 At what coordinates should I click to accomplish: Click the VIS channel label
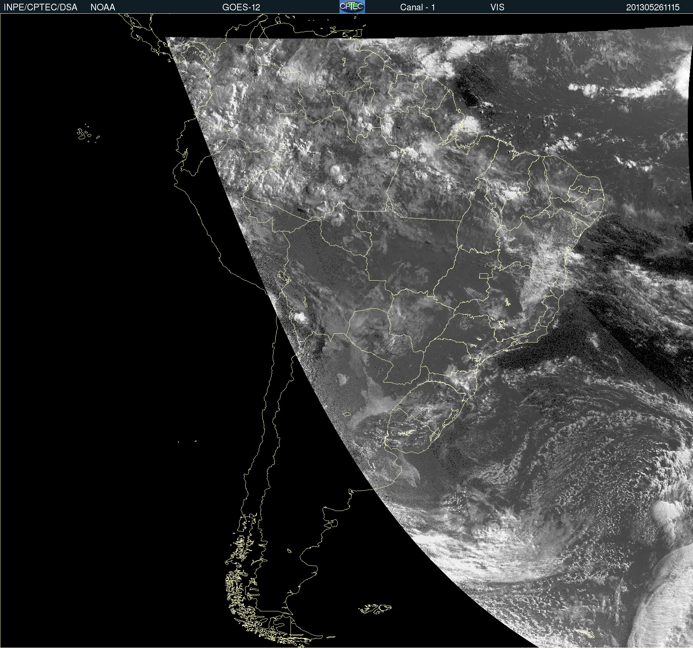pyautogui.click(x=497, y=7)
